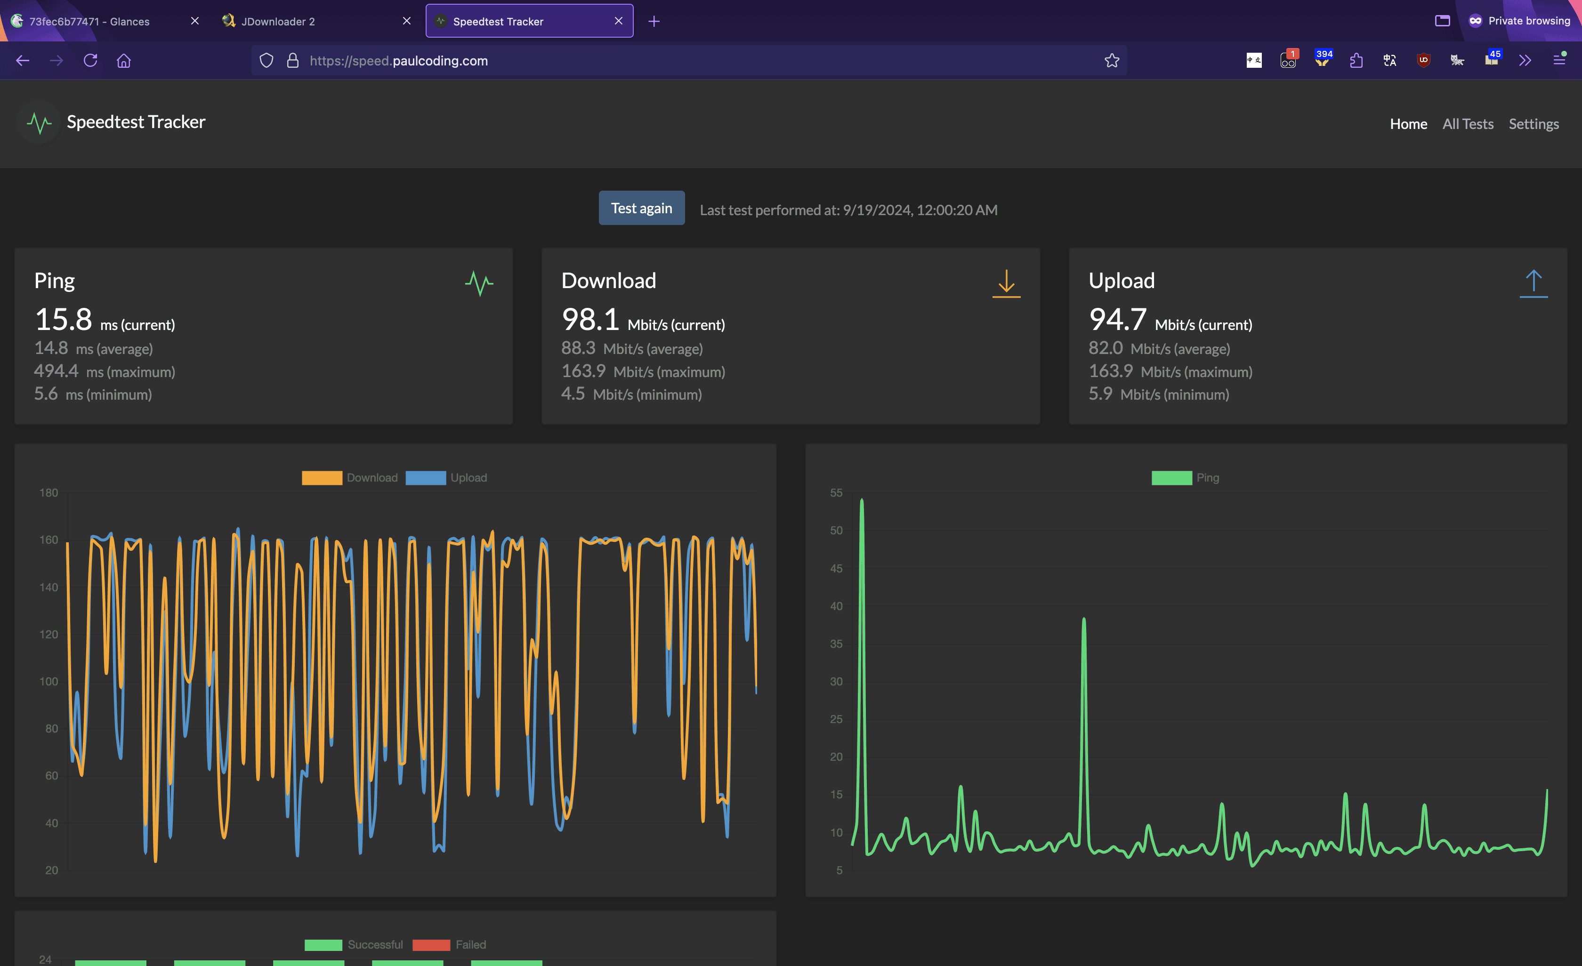Click the Last test performed timestamp text

[x=848, y=210]
